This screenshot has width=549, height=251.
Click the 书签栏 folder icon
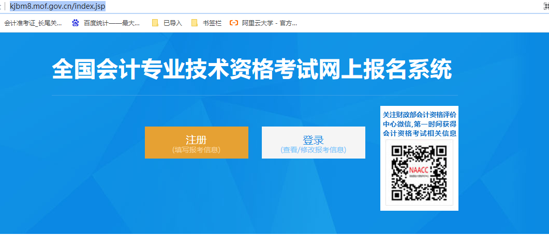click(x=195, y=23)
